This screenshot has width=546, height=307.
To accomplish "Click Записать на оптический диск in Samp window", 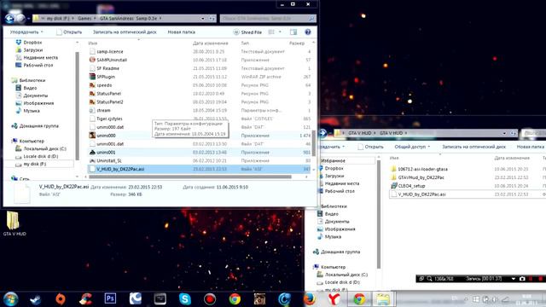I will (125, 32).
